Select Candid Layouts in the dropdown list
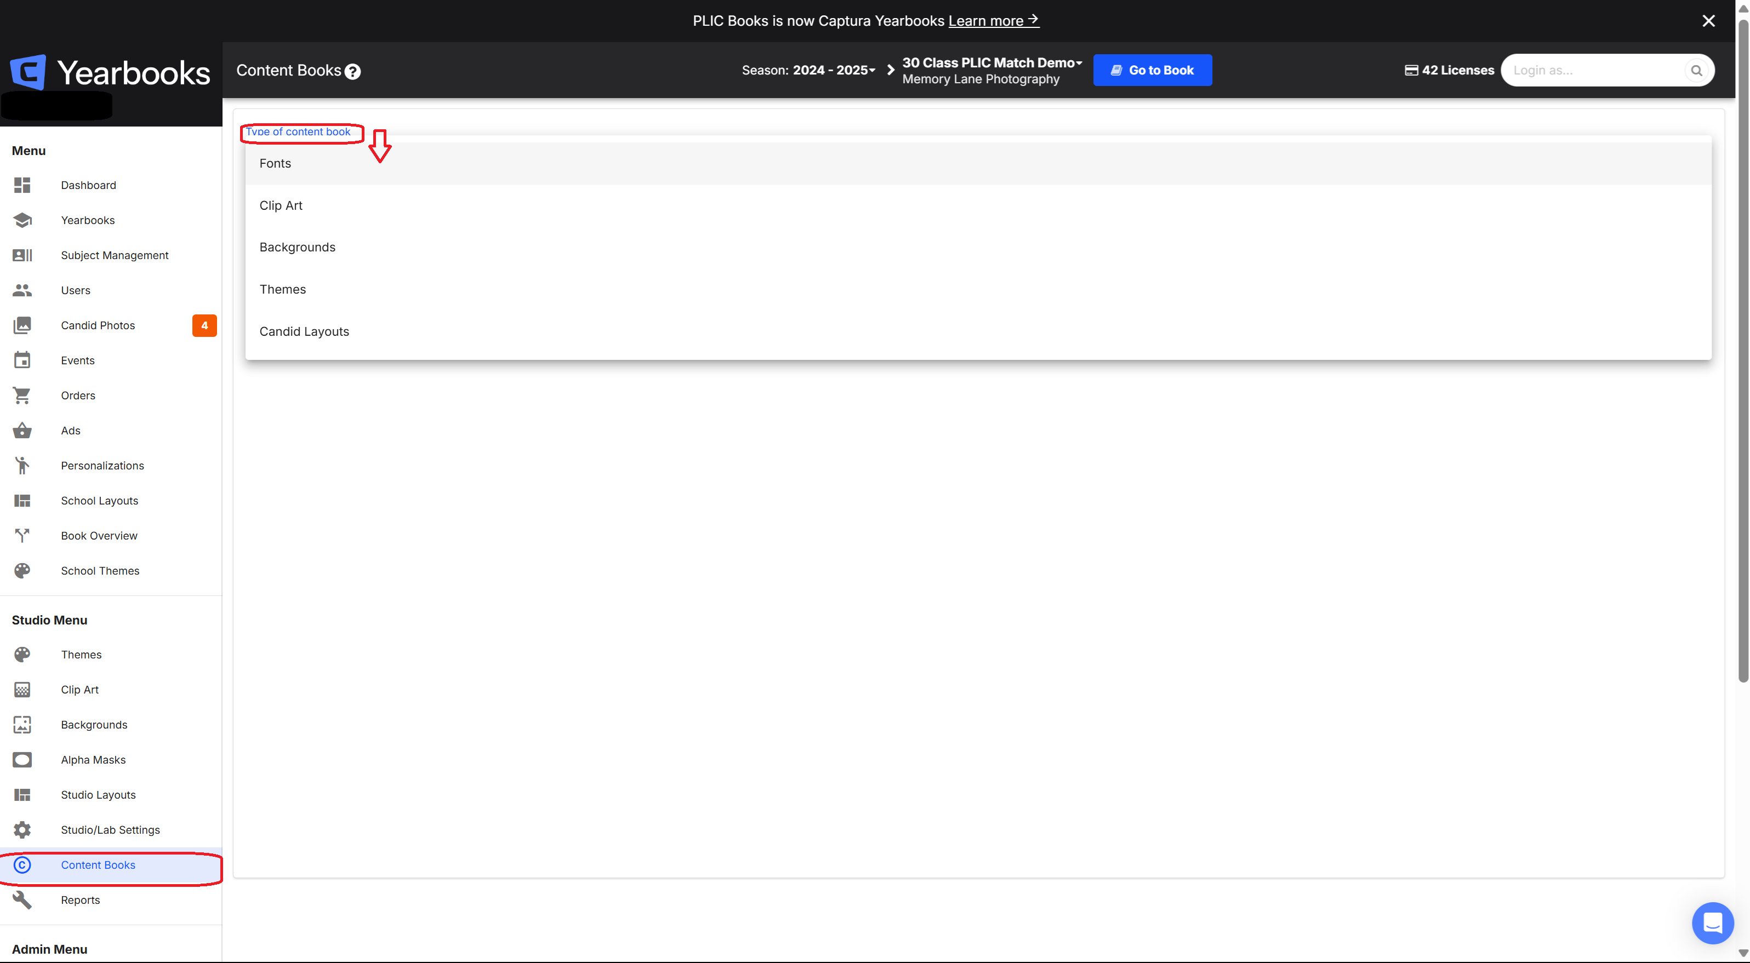 click(978, 331)
